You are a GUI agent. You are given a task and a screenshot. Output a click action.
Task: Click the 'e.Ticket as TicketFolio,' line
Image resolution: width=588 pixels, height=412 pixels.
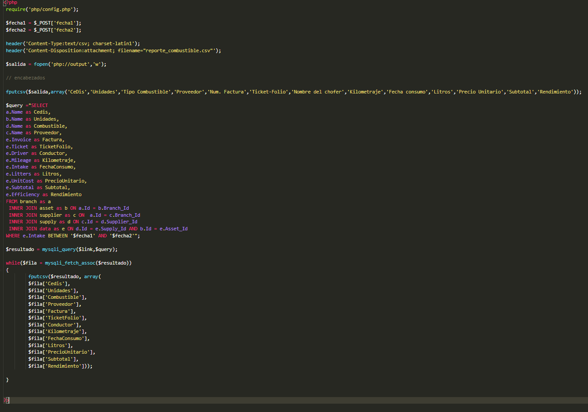pyautogui.click(x=39, y=147)
